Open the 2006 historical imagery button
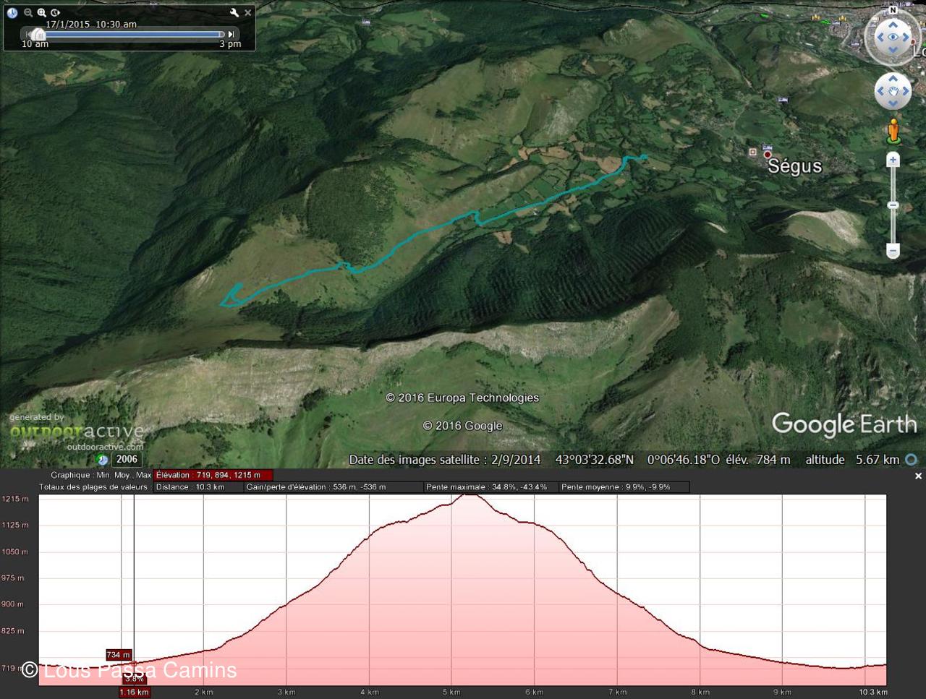The height and width of the screenshot is (699, 926). coord(126,459)
